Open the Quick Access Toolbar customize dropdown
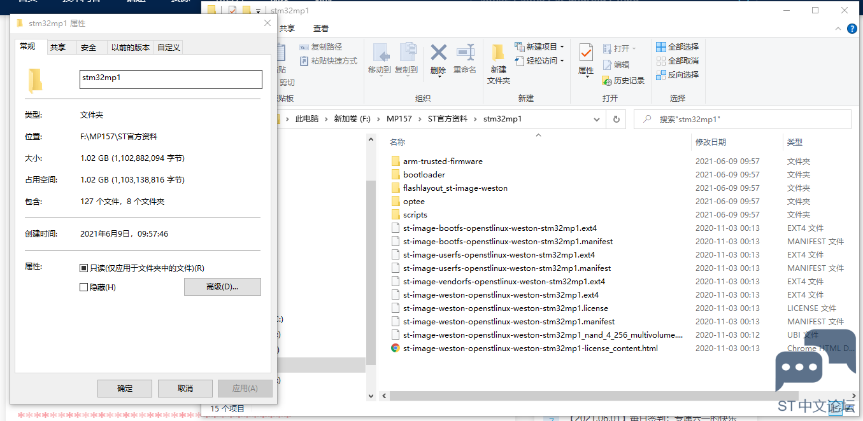Image resolution: width=863 pixels, height=421 pixels. [258, 11]
